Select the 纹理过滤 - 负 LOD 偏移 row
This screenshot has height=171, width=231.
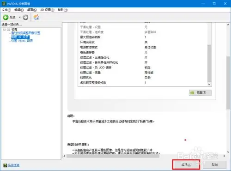click(143, 67)
